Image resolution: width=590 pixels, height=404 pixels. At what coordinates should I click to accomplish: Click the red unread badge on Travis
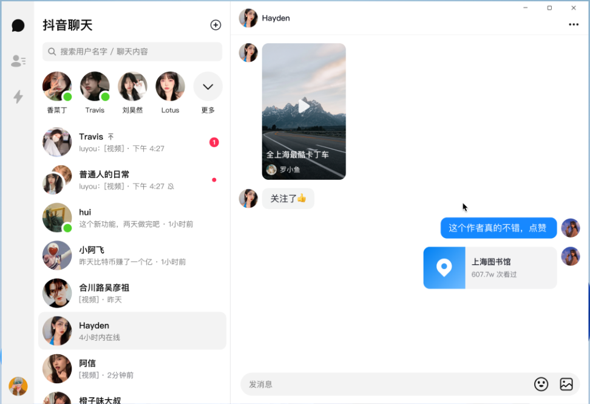click(x=214, y=142)
